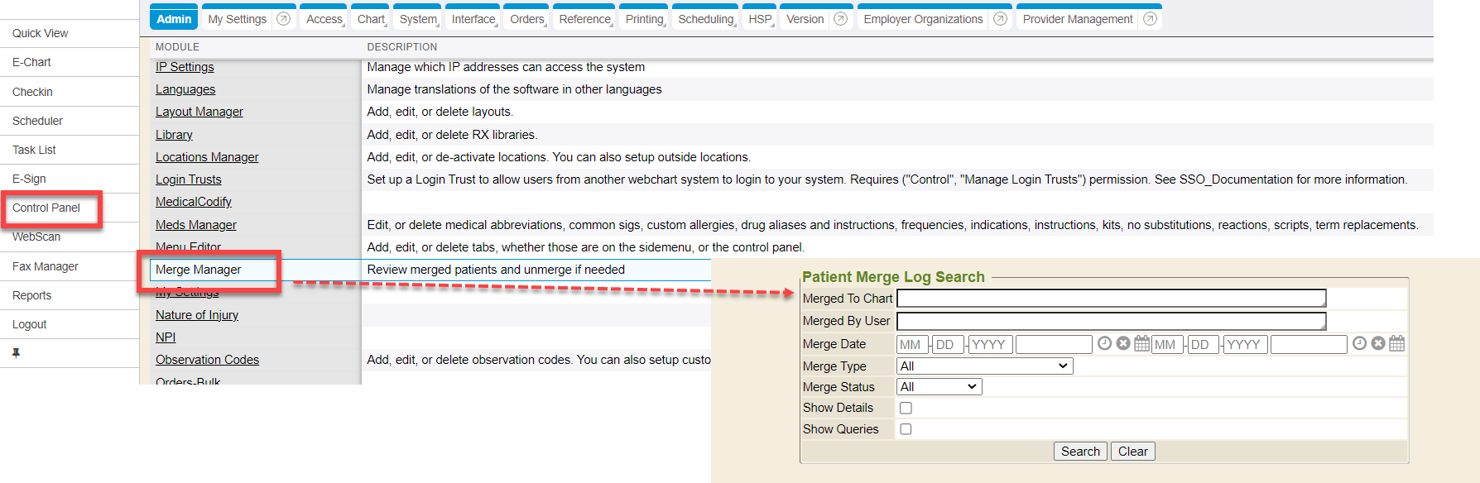Click the first Merge Date clock icon
1480x483 pixels.
tap(1104, 343)
